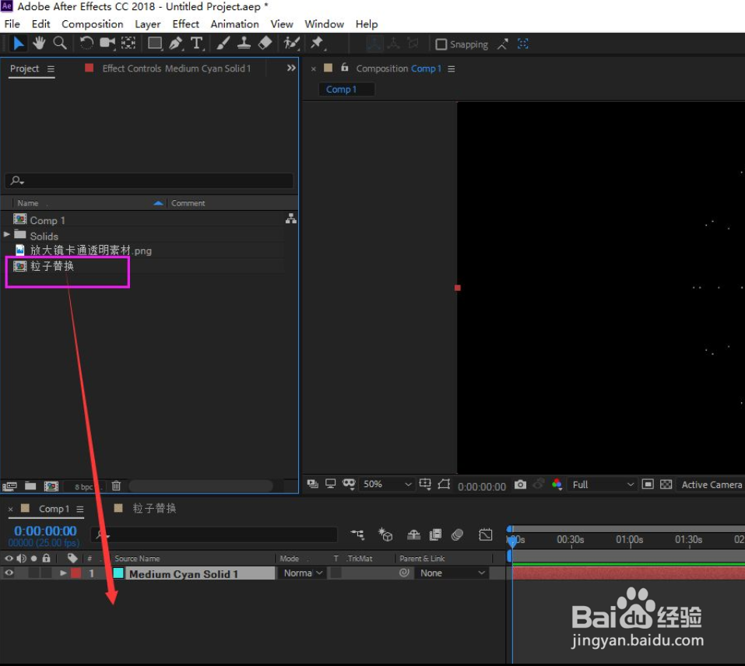745x666 pixels.
Task: Select the Pan Behind anchor point tool
Action: pos(128,44)
